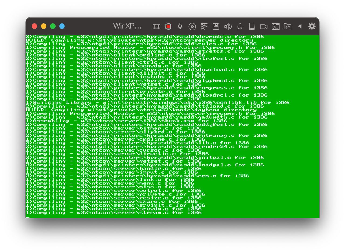The height and width of the screenshot is (252, 345).
Task: Click the network web icon
Action: [x=204, y=26]
